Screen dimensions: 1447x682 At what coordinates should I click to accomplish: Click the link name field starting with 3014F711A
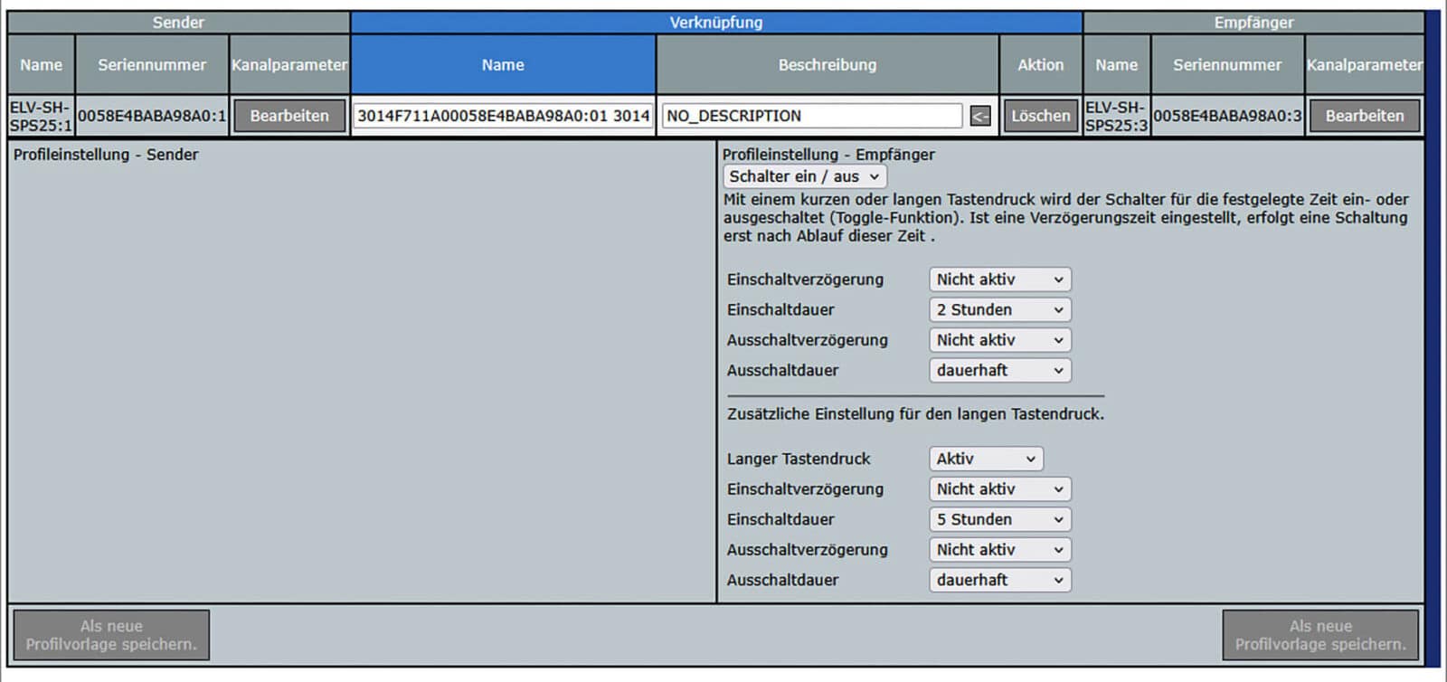503,116
